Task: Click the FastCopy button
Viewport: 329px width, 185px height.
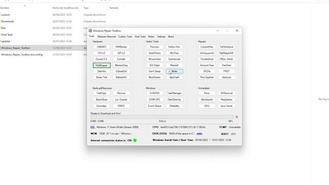Action: click(x=102, y=93)
